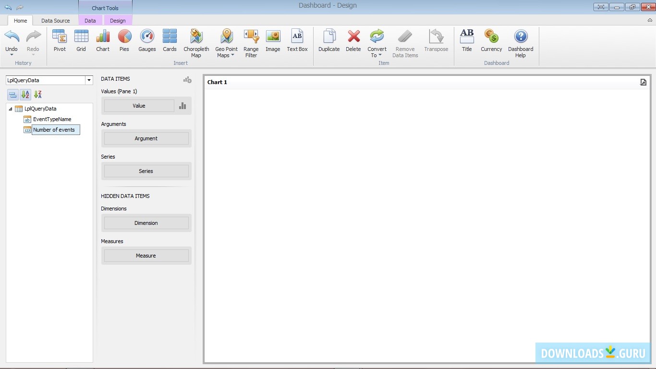This screenshot has height=369, width=656.
Task: Click the Geo Point Maps icon
Action: click(x=227, y=37)
